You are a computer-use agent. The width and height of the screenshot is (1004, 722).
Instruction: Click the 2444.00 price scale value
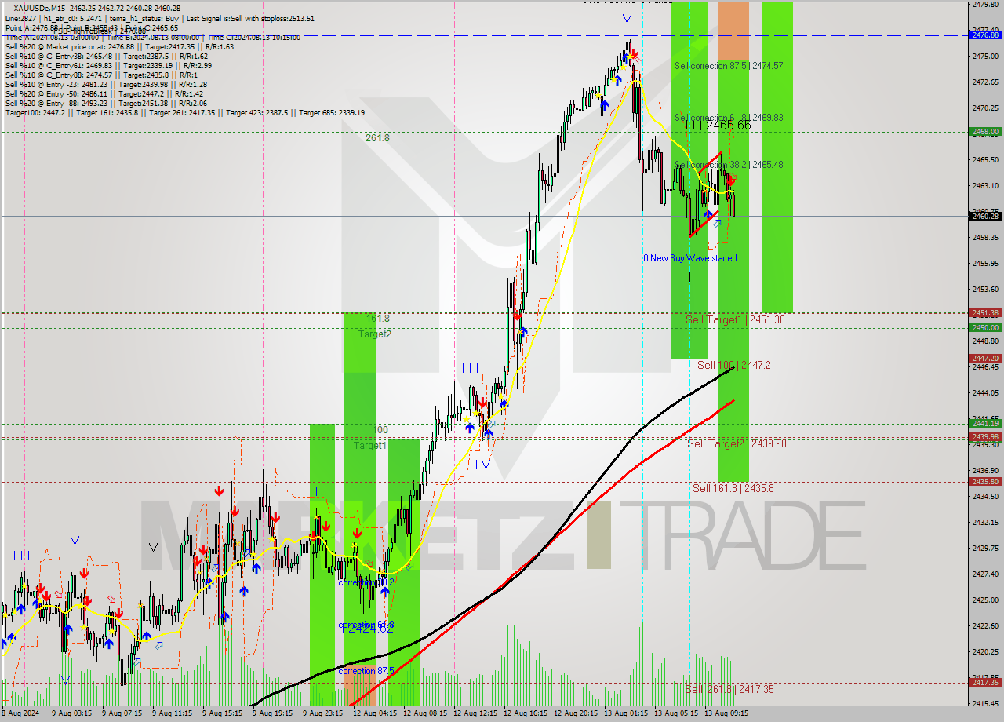[985, 392]
